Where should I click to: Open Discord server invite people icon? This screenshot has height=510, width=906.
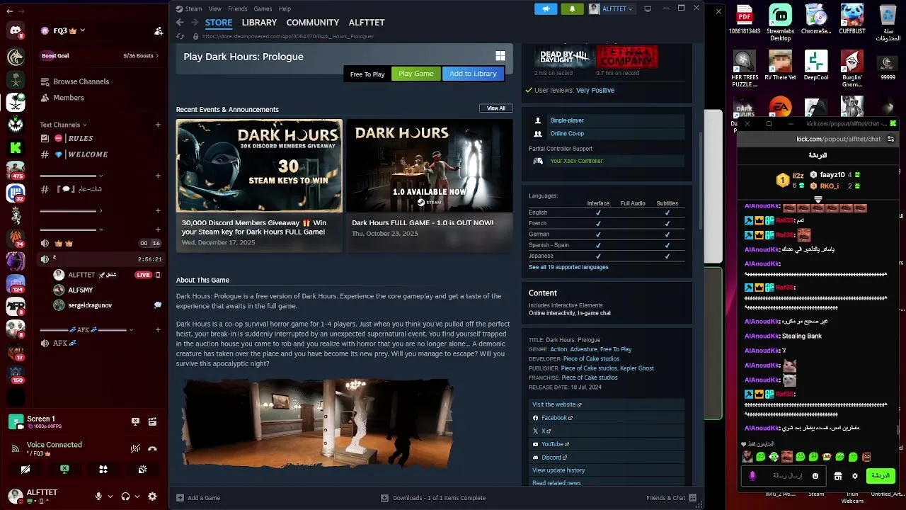point(159,31)
